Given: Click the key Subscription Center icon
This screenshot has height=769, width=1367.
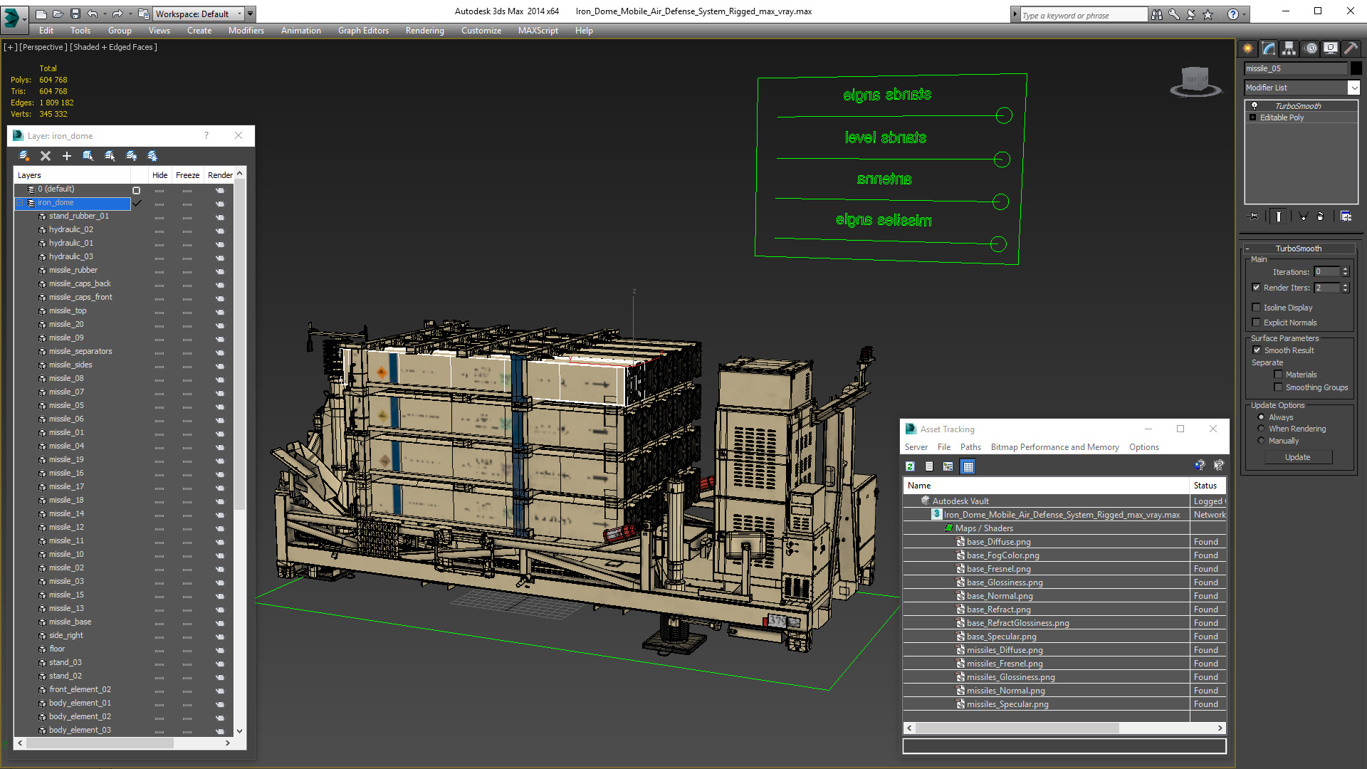Looking at the screenshot, I should 1174,14.
